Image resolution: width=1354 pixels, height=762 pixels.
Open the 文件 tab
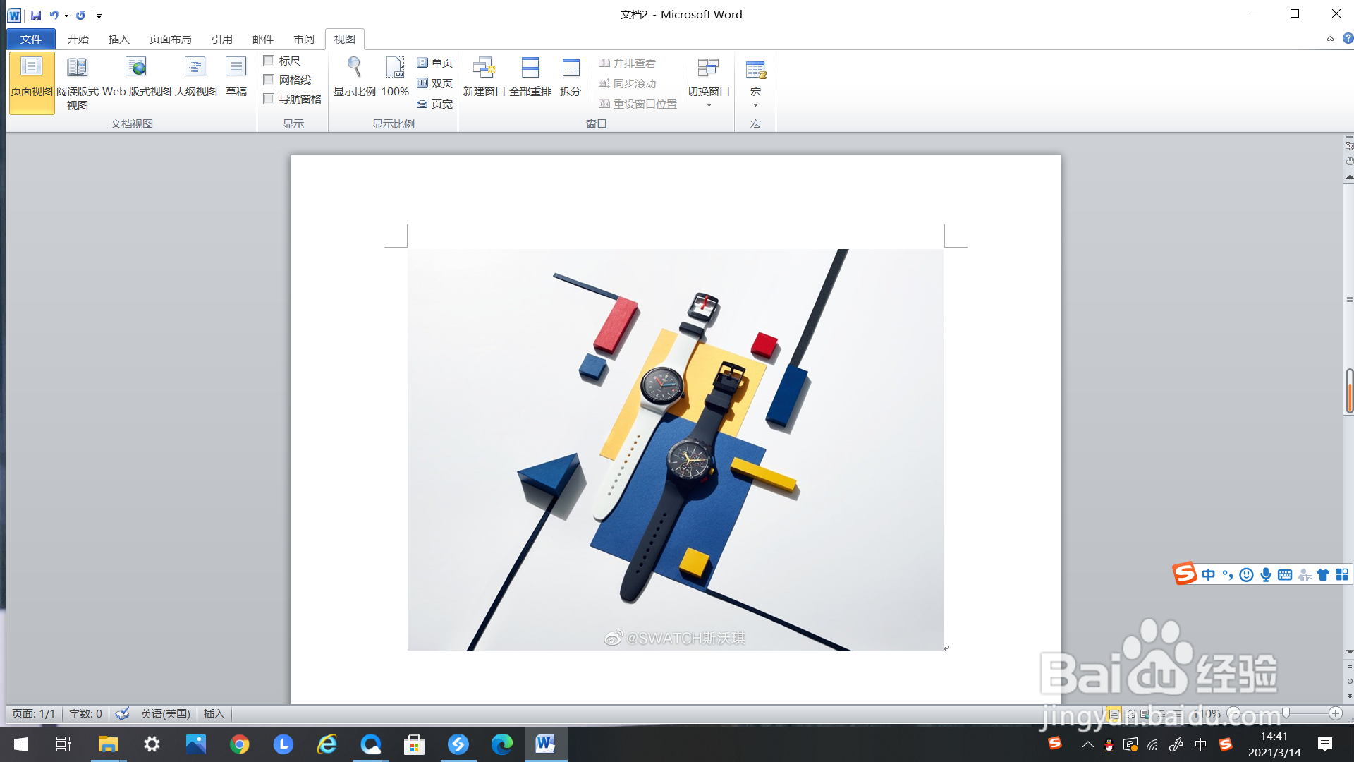(31, 40)
